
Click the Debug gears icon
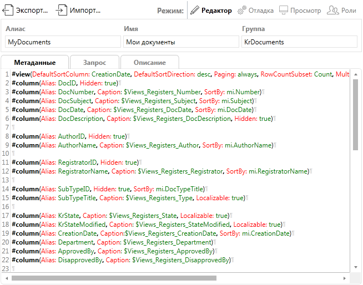242,10
